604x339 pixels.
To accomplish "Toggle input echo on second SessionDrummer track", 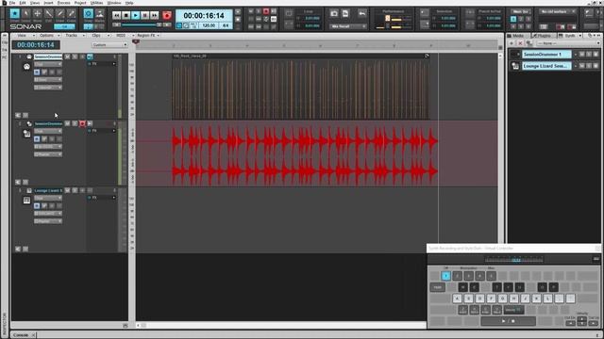I will [x=90, y=123].
